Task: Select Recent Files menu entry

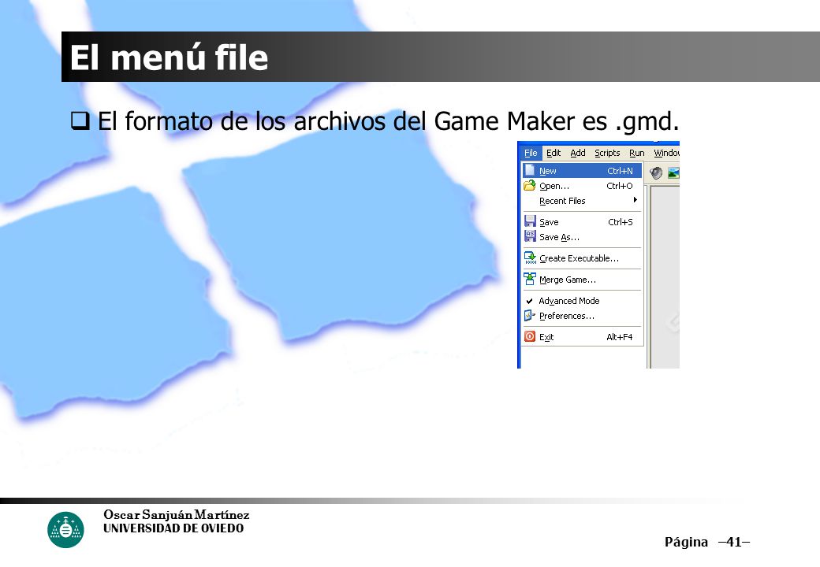Action: pyautogui.click(x=582, y=201)
